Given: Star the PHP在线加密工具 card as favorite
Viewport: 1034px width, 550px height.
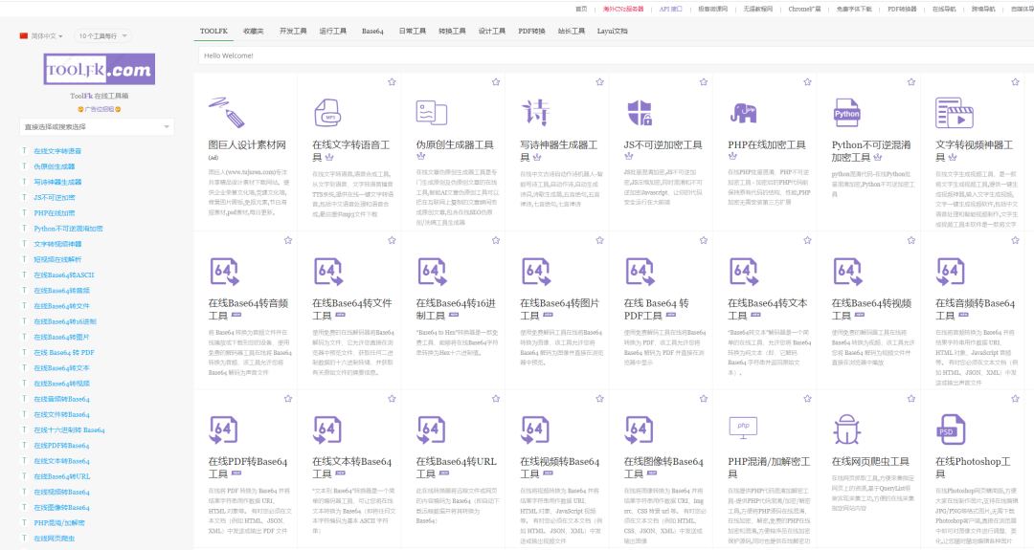Looking at the screenshot, I should 807,82.
